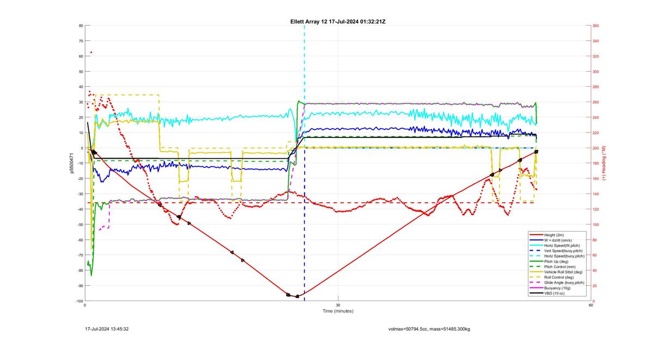Click the plot title Ellett Array 12 17-Jul-2024 01:32:21Z
This screenshot has width=653, height=338.
coord(338,21)
